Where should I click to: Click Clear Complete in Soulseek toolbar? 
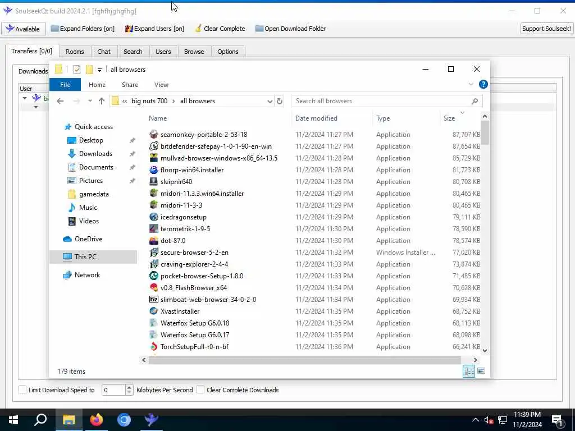(220, 29)
